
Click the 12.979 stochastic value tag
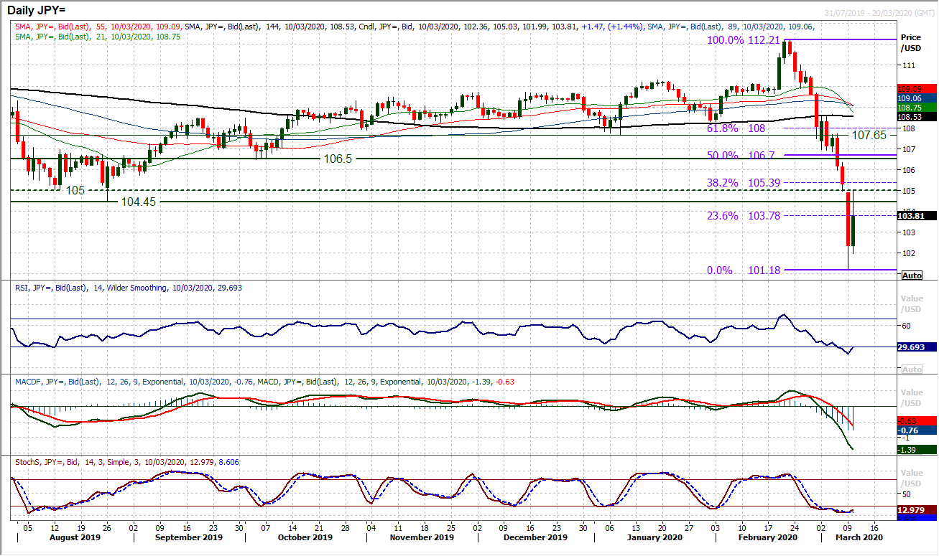pos(917,509)
